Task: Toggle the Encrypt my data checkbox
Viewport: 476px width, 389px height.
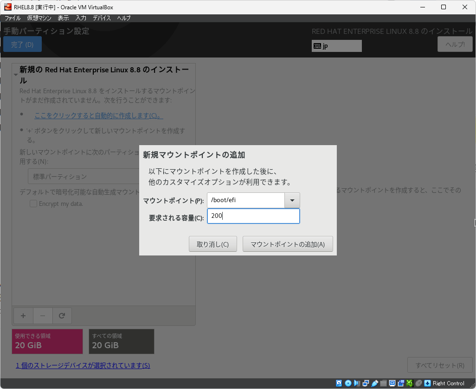Action: pyautogui.click(x=33, y=204)
